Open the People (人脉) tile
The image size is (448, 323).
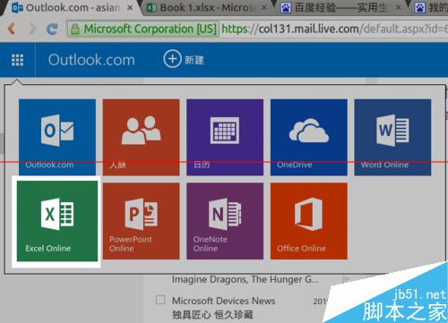[141, 137]
